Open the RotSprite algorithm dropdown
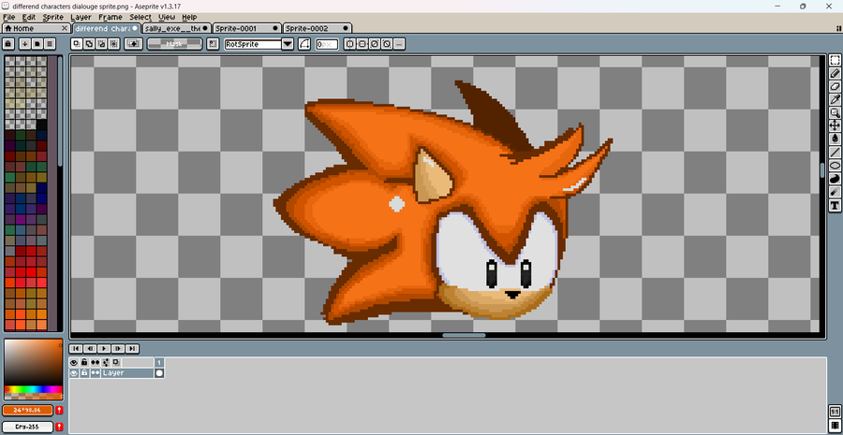This screenshot has width=843, height=435. tap(288, 44)
